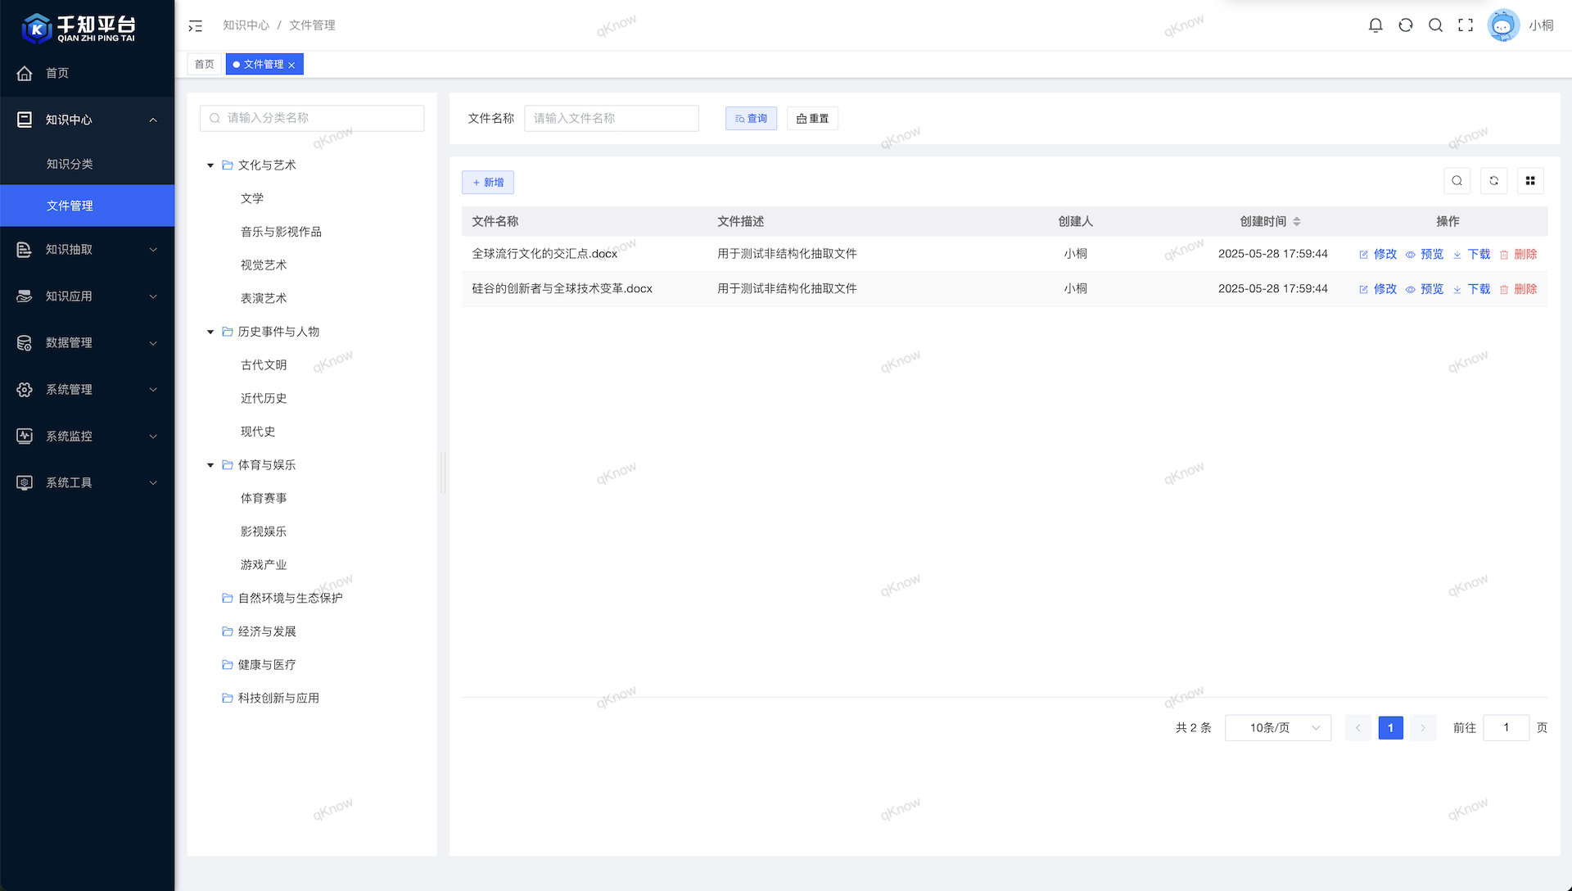Open 知识分类 in the sidebar menu

70,164
